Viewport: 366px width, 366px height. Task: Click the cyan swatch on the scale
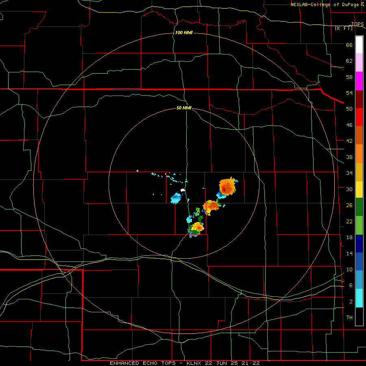359,298
